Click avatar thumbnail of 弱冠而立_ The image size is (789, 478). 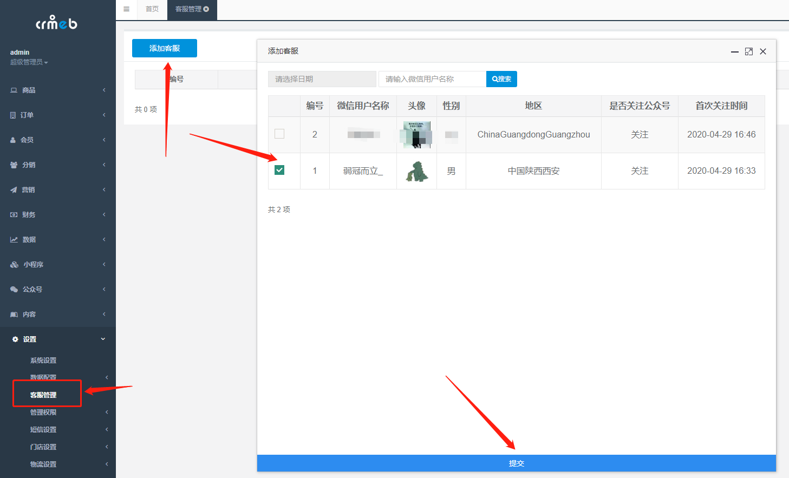click(x=418, y=171)
